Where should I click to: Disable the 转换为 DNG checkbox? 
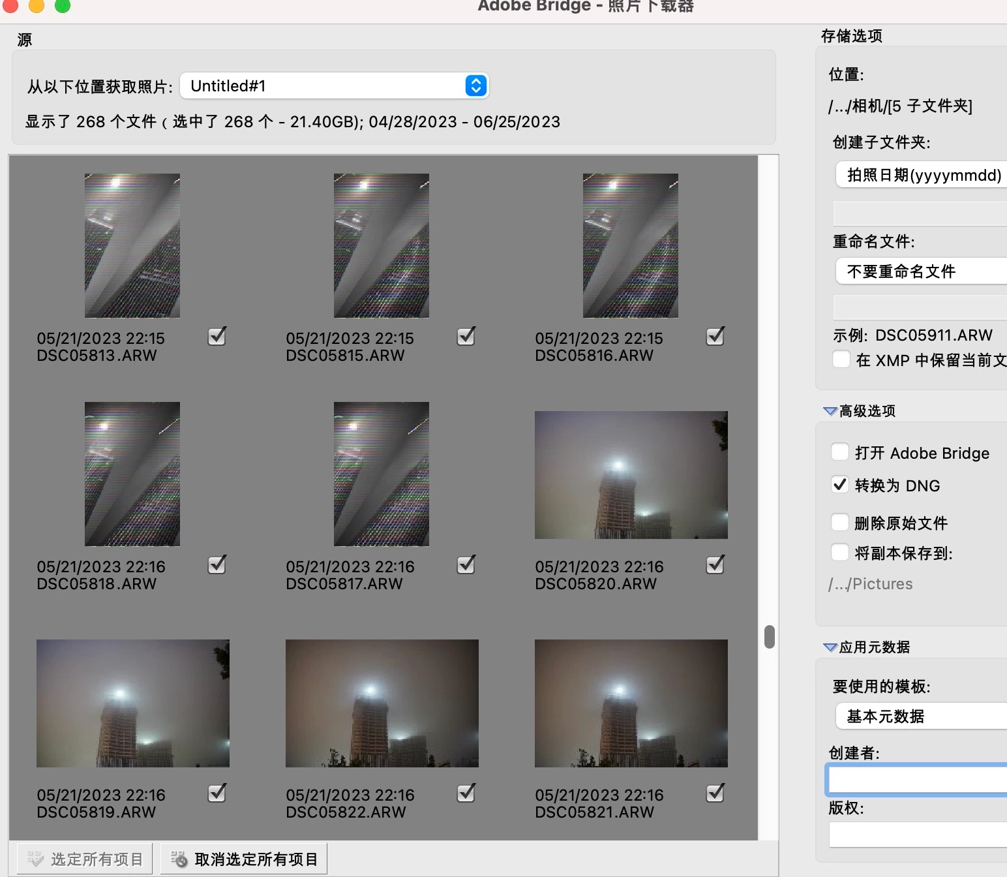coord(839,485)
